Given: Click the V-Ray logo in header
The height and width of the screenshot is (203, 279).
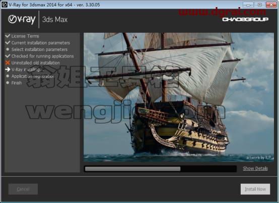Looking at the screenshot, I should pyautogui.click(x=22, y=20).
